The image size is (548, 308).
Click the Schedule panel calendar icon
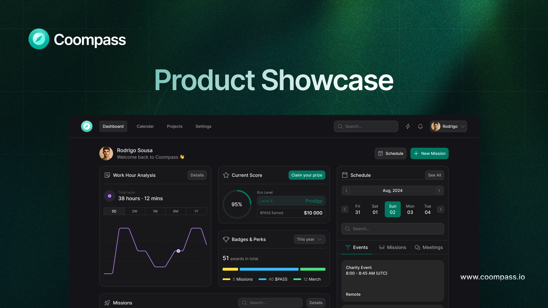(345, 175)
